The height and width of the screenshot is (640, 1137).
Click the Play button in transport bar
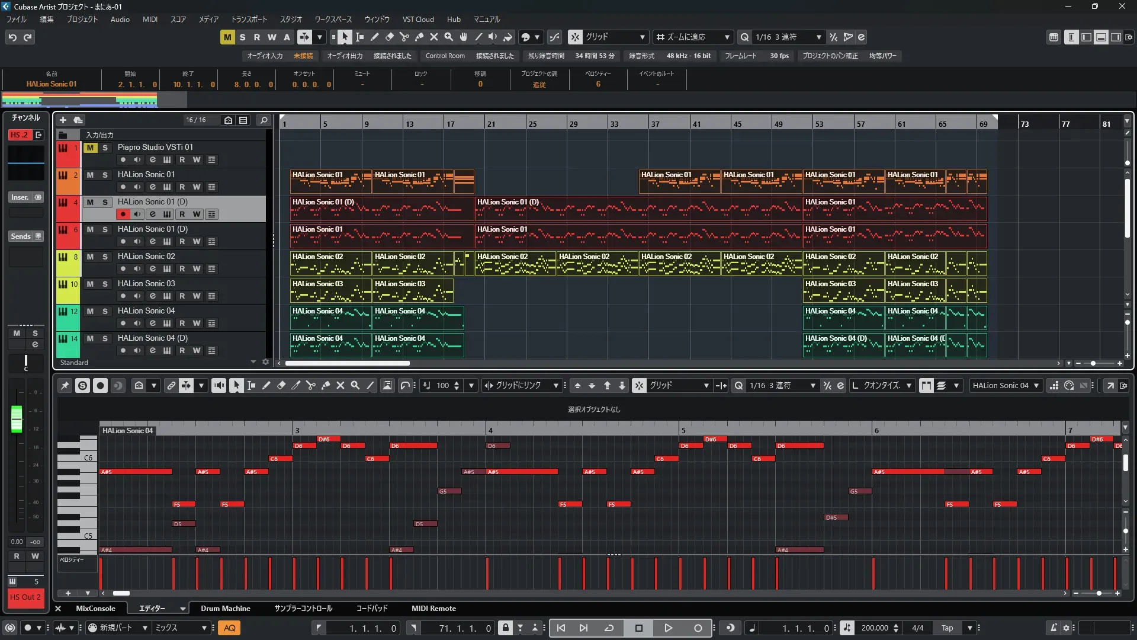tap(668, 628)
